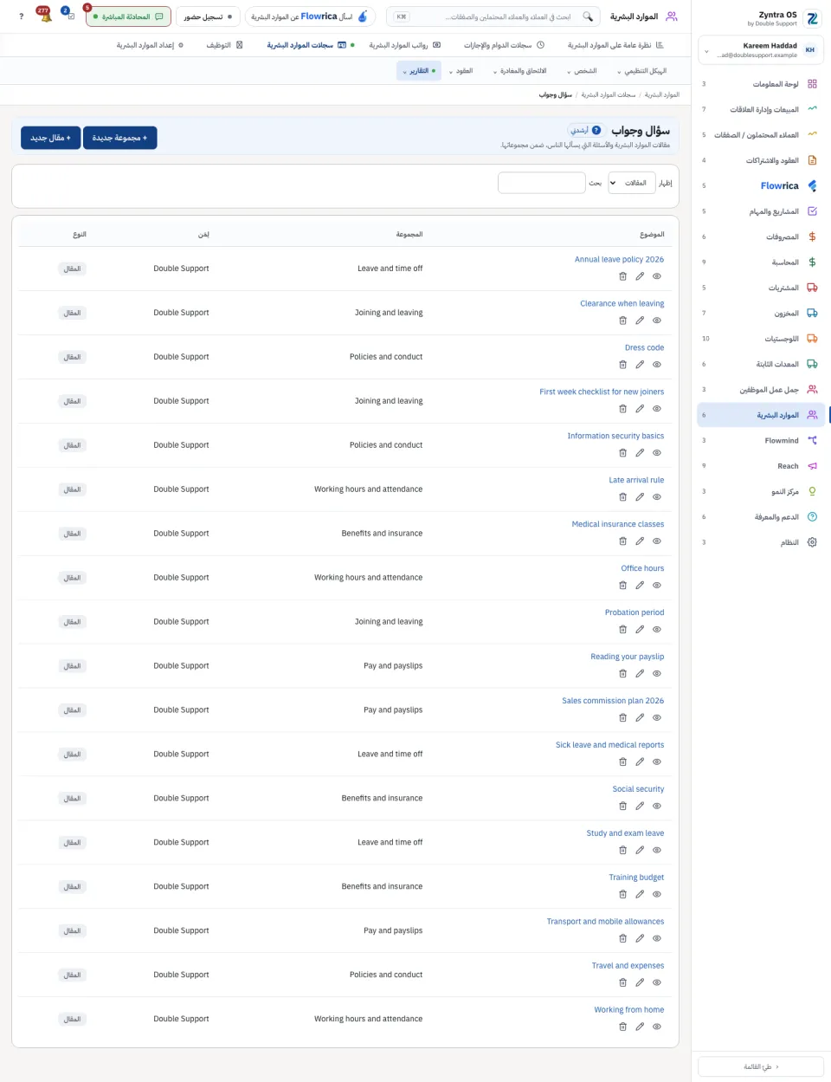This screenshot has width=831, height=1082.
Task: Click the trash icon under "Probation period"
Action: coord(622,630)
